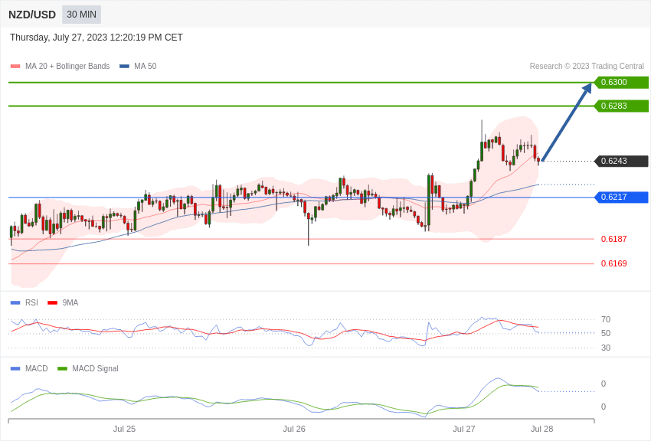This screenshot has height=441, width=651.
Task: Click the Research Trading Central copyright text
Action: (587, 67)
